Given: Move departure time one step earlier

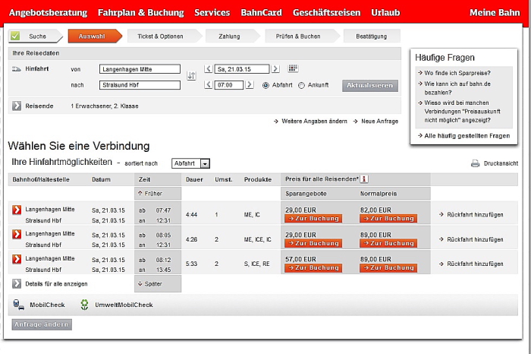Looking at the screenshot, I should (x=208, y=85).
